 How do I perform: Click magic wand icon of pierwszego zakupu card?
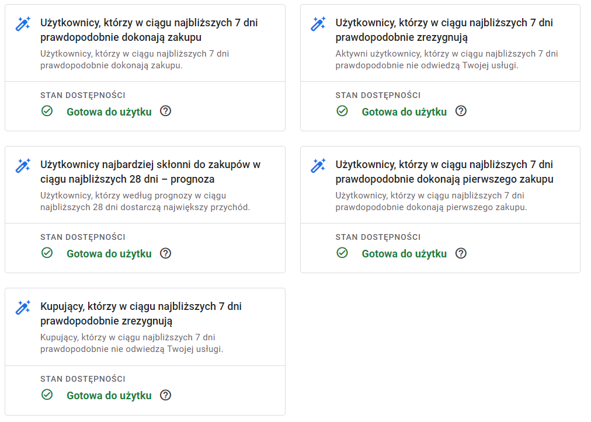tap(318, 166)
